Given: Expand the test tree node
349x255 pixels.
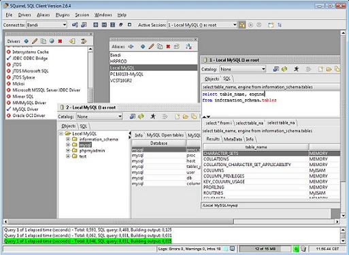Looking at the screenshot, I should pos(68,156).
